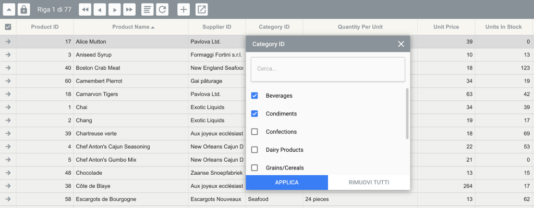Click the Riga 1 di 77 row counter

click(x=54, y=9)
